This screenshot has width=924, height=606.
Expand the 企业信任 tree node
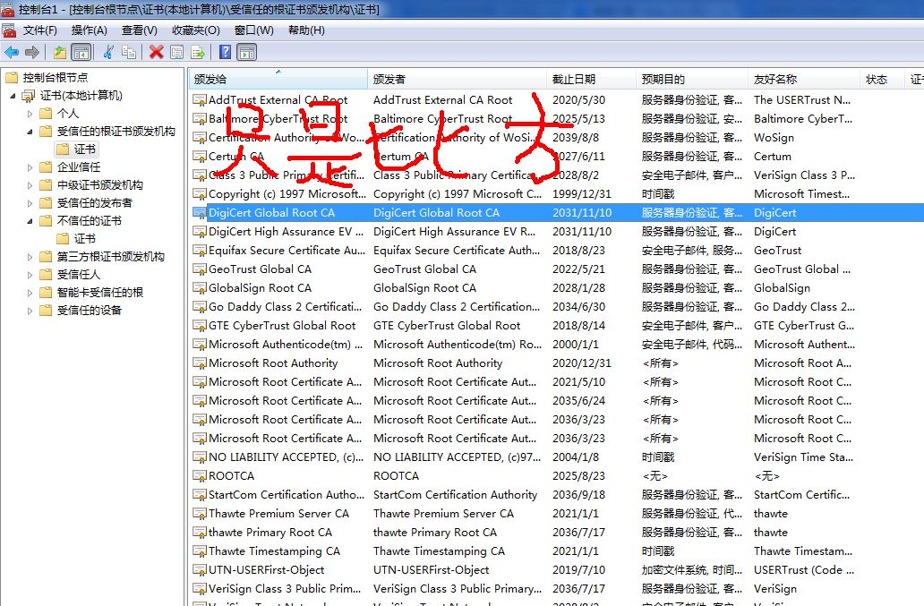tap(30, 167)
